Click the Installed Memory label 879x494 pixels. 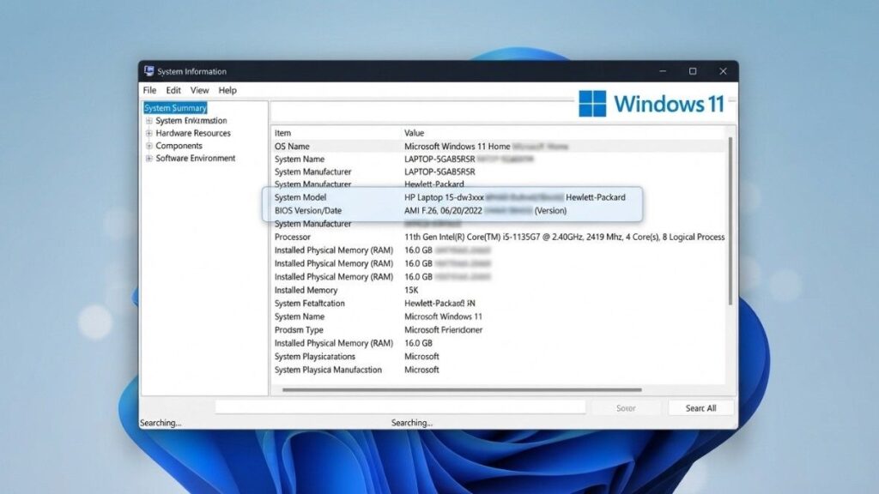click(x=306, y=290)
